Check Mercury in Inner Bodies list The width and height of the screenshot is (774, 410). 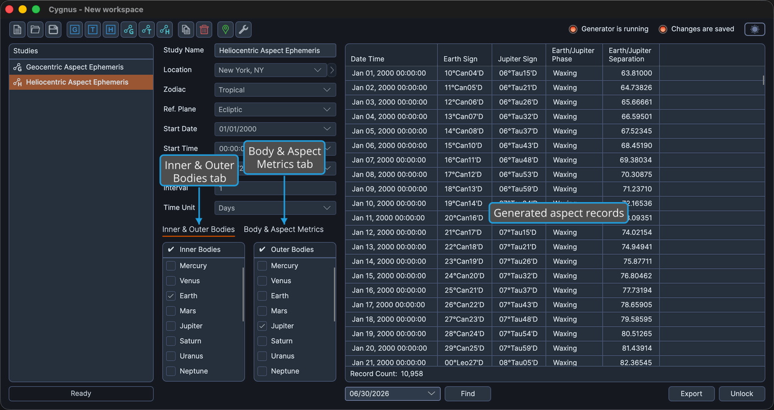pyautogui.click(x=171, y=266)
